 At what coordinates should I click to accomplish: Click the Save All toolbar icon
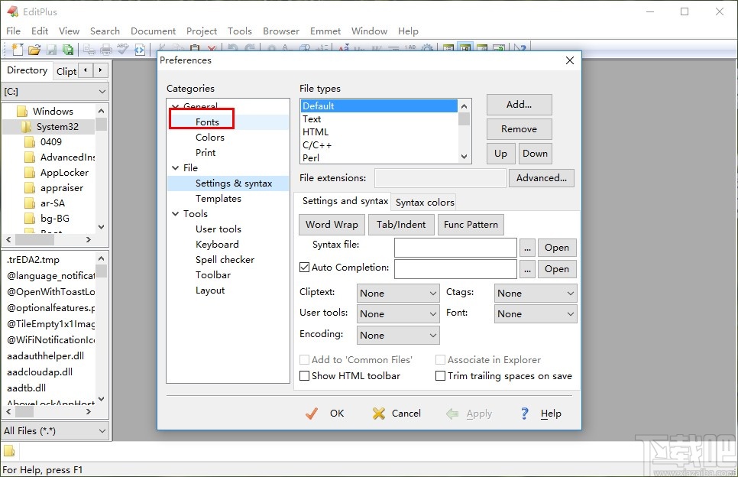click(x=68, y=49)
